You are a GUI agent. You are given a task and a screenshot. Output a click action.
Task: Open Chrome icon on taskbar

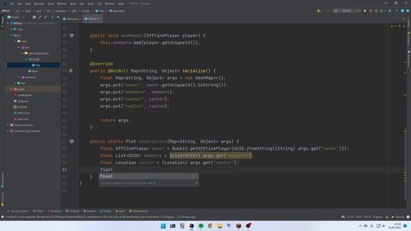tap(210, 226)
